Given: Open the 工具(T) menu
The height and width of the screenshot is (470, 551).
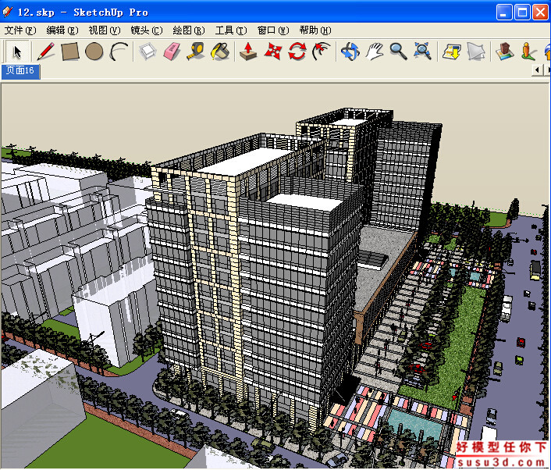Looking at the screenshot, I should pyautogui.click(x=231, y=30).
